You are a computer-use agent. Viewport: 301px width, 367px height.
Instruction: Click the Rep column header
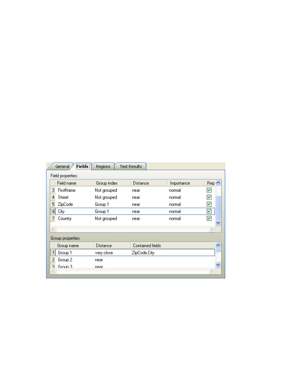pos(210,183)
